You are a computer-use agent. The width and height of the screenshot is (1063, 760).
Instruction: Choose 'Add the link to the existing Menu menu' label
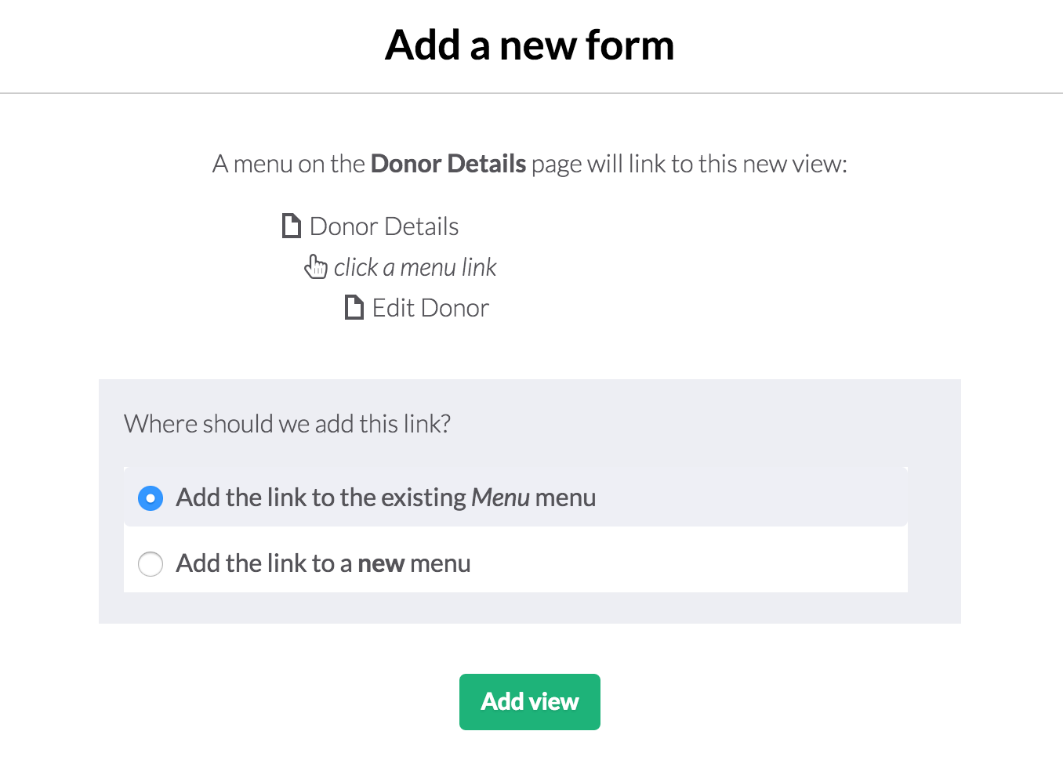(x=386, y=498)
